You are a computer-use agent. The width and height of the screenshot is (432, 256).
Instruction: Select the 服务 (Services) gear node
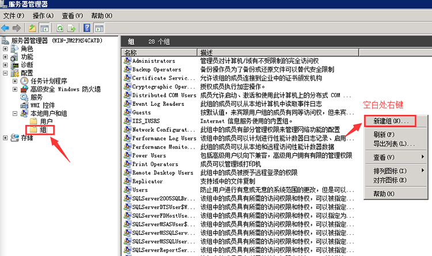click(x=36, y=97)
